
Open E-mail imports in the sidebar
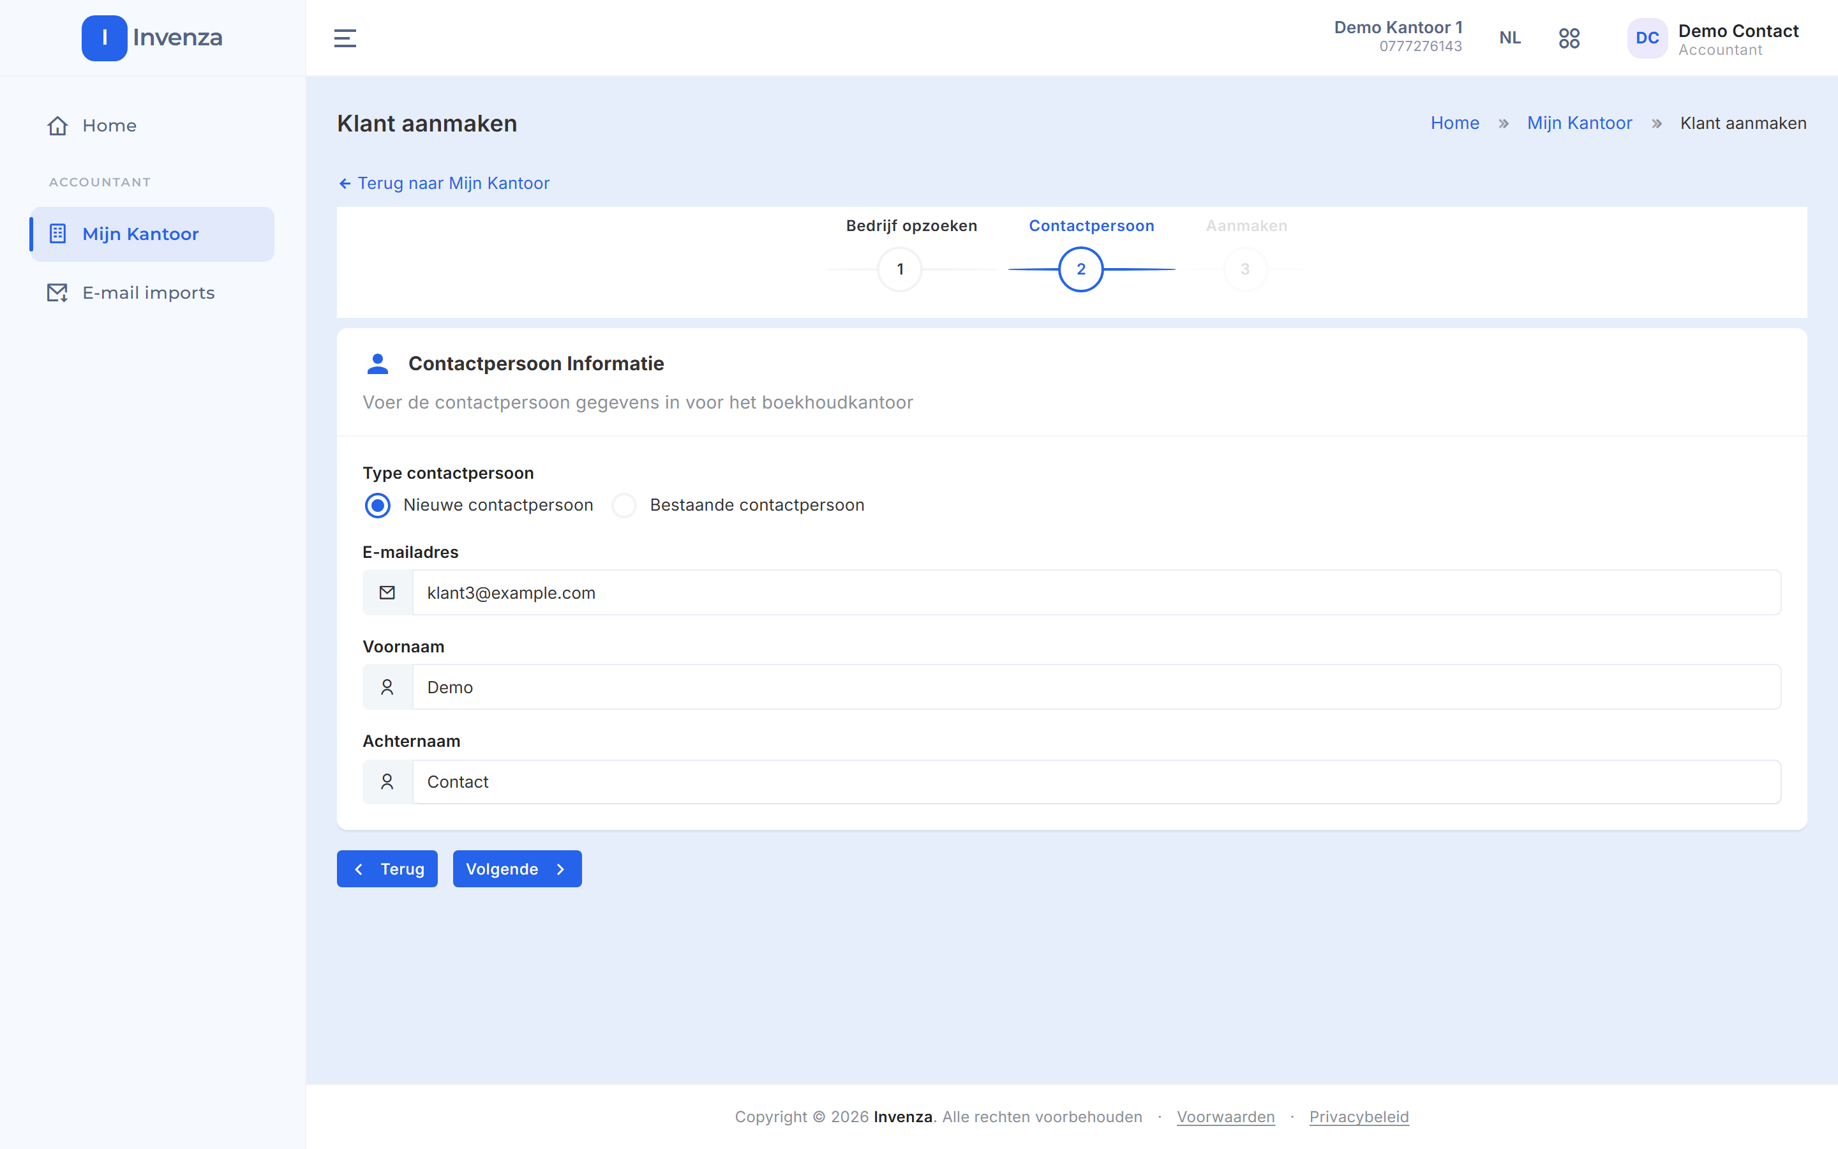pos(152,292)
